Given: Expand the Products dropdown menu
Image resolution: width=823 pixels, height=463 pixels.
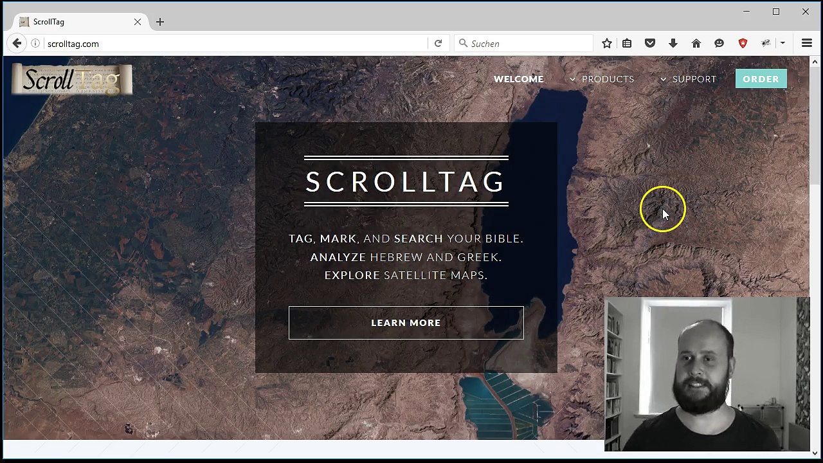Looking at the screenshot, I should (602, 79).
